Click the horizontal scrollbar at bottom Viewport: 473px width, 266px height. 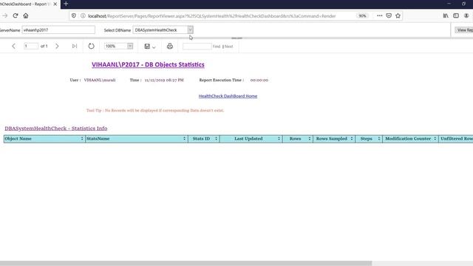(x=186, y=263)
